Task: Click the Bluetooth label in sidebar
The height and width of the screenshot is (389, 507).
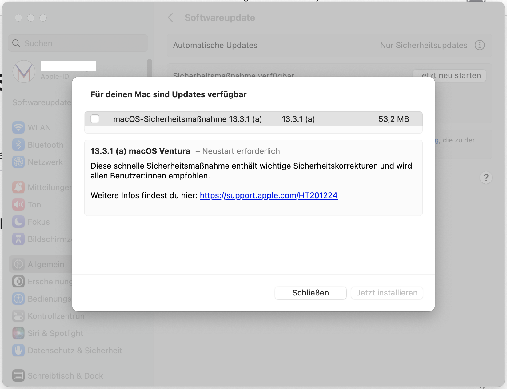Action: click(x=46, y=145)
